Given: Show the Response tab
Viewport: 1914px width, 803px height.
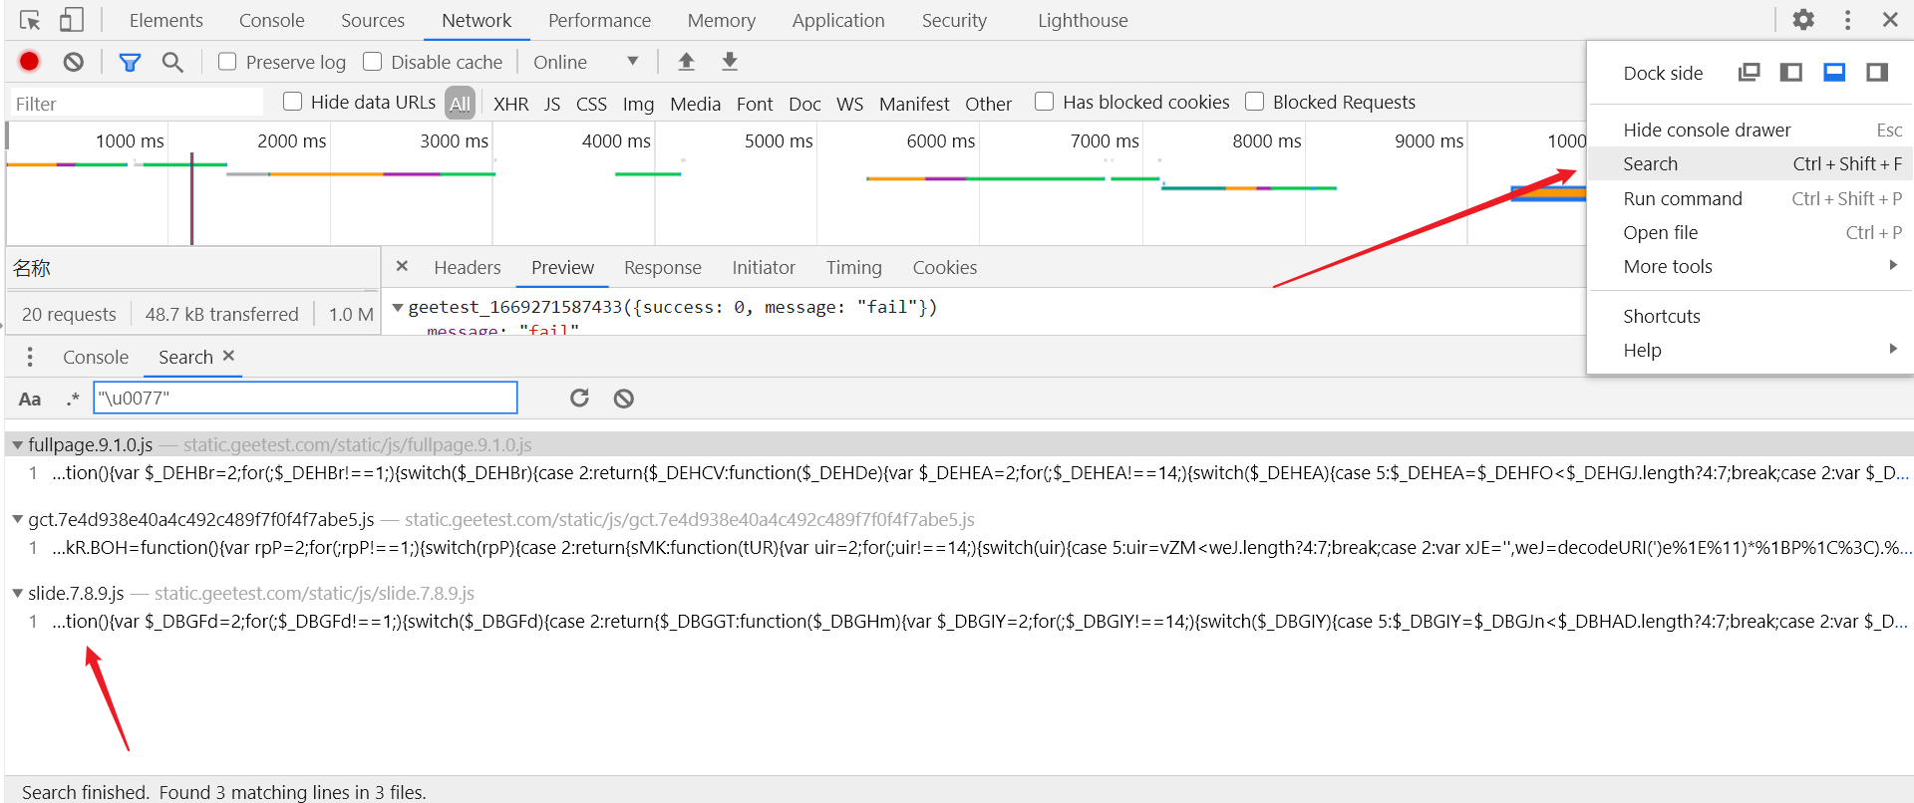Looking at the screenshot, I should (662, 267).
